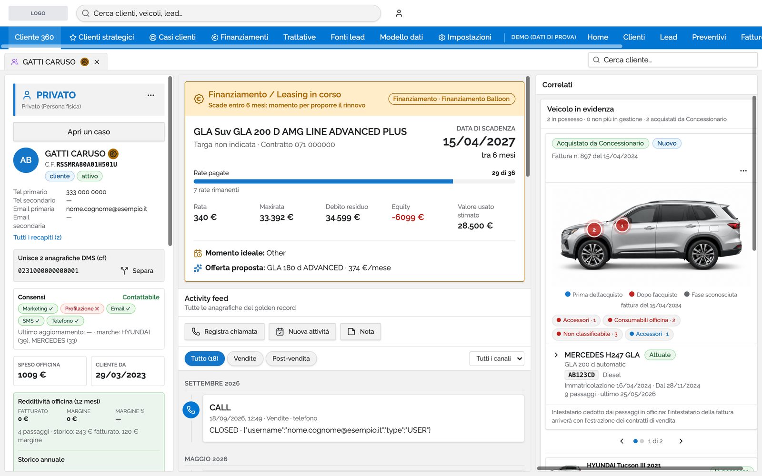Image resolution: width=762 pixels, height=476 pixels.
Task: Click the person icon next to PRIVATO
Action: coord(27,95)
